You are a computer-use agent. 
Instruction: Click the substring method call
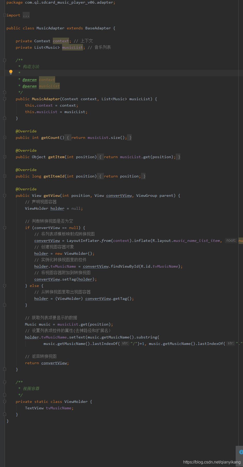(x=147, y=337)
